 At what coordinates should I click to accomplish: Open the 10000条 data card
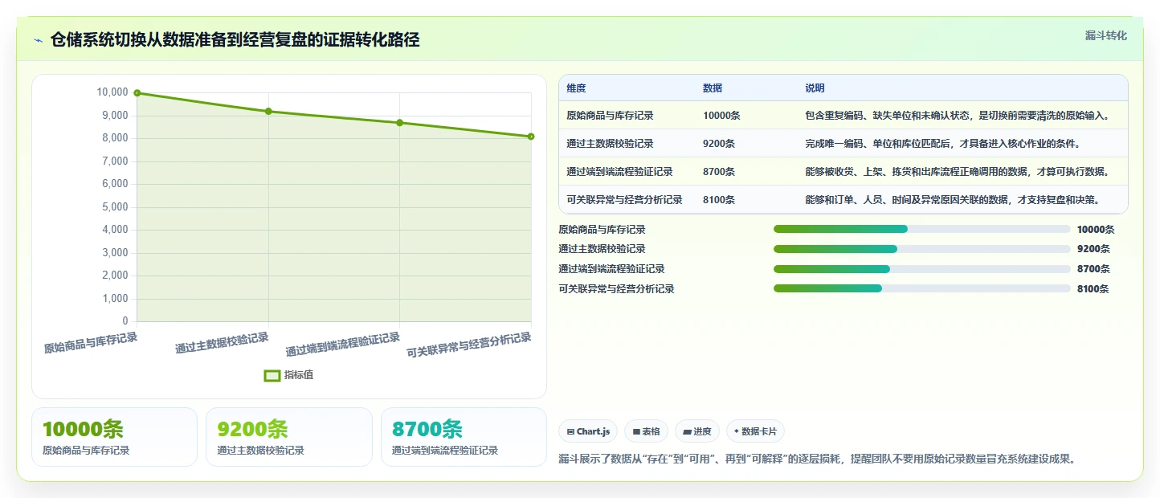pyautogui.click(x=114, y=437)
